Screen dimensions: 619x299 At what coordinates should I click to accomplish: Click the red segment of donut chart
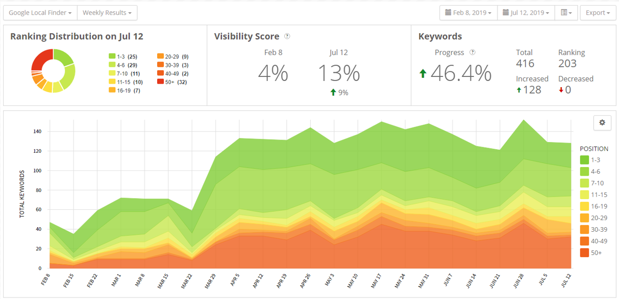point(40,60)
